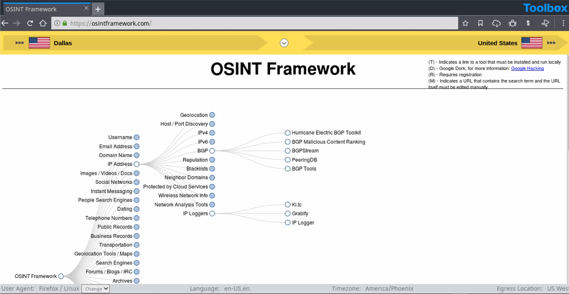
Task: Expand the IP Address node
Action: pos(136,164)
